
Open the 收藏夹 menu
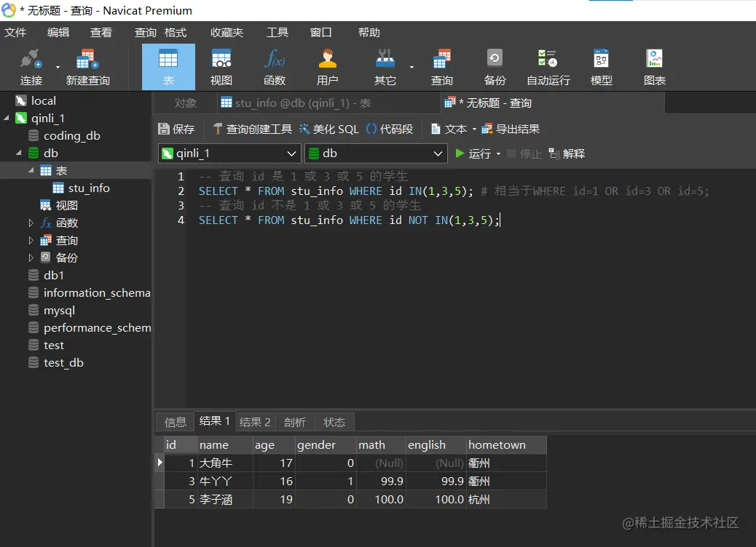pyautogui.click(x=227, y=32)
